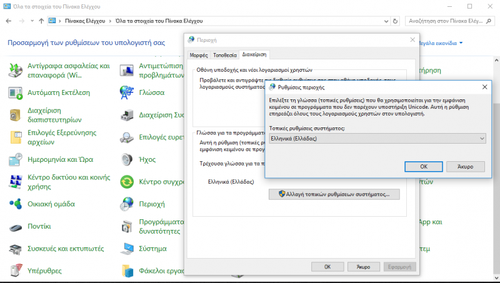Open the Ποντίκι control panel icon
The width and height of the screenshot is (500, 283).
16,226
